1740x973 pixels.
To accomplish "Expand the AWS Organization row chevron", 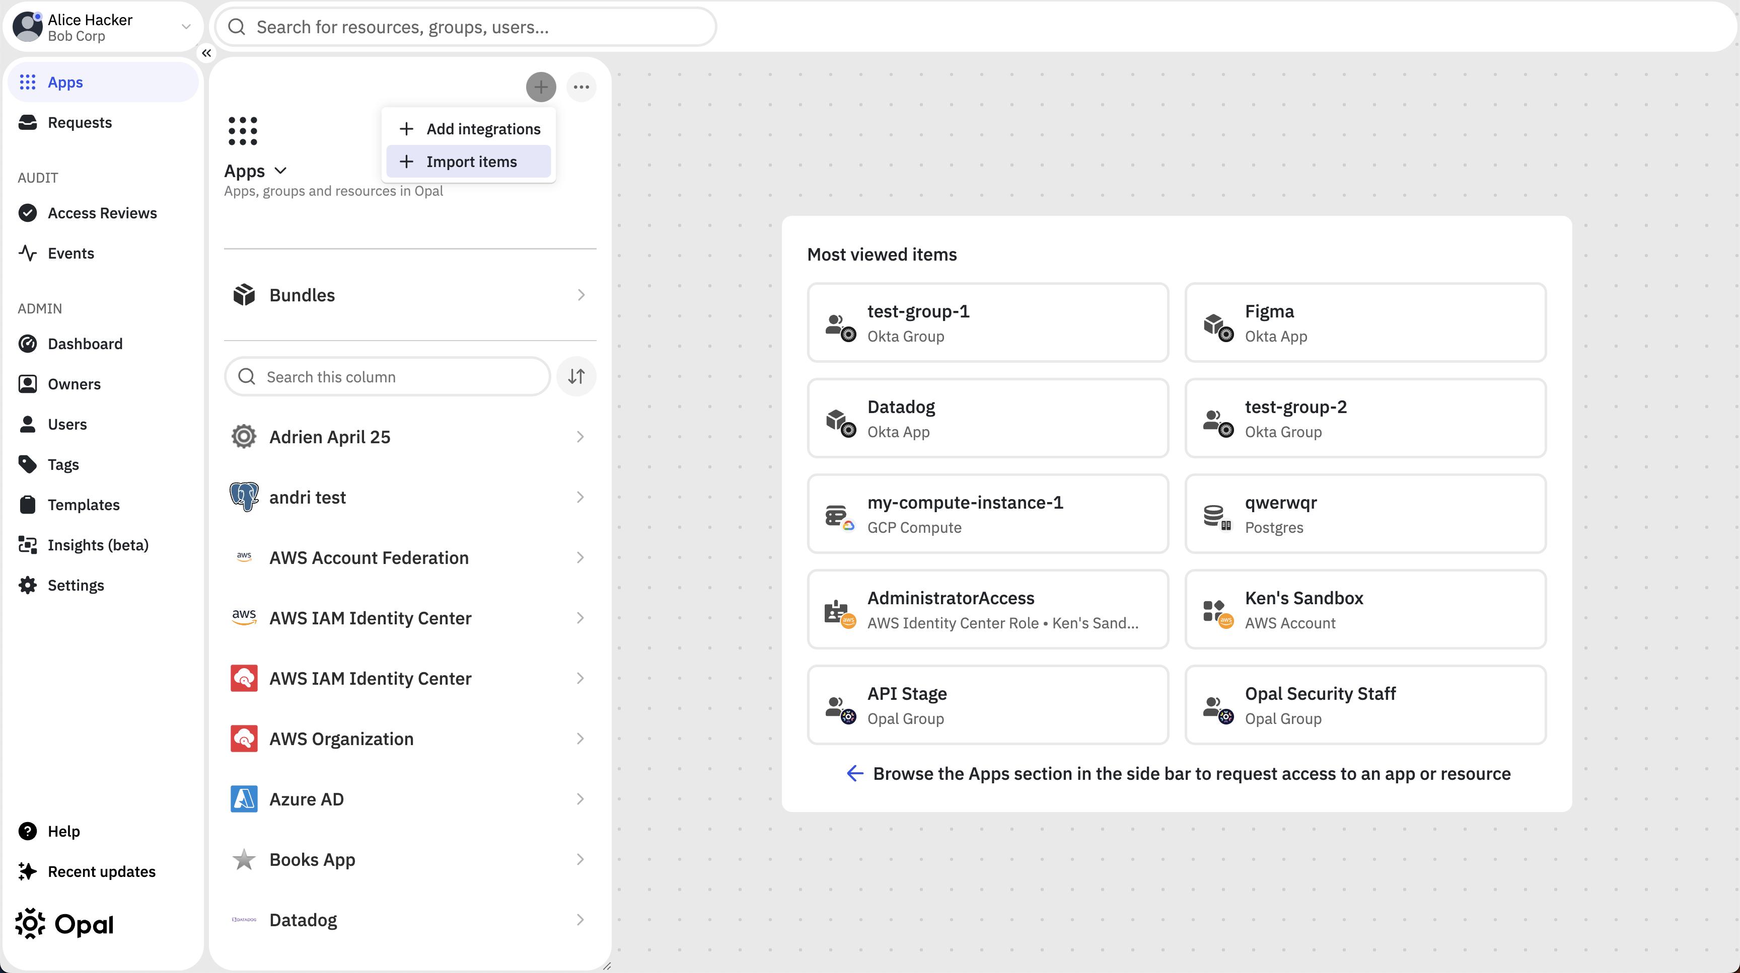I will [580, 739].
